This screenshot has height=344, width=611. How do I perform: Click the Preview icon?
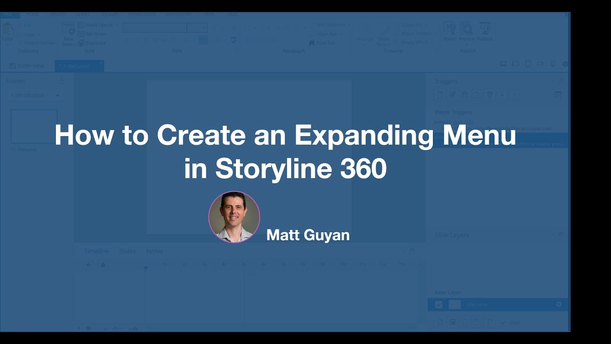coord(466,28)
